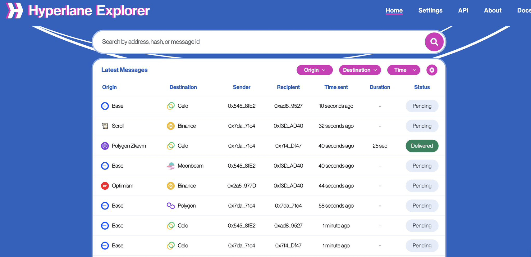The height and width of the screenshot is (257, 531).
Task: Click Base icon in 1 minute row from 0x7da..71c4
Action: (105, 246)
